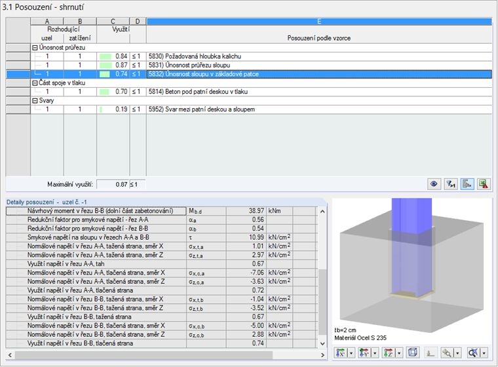Click column header A
This screenshot has width=498, height=367.
pos(47,21)
